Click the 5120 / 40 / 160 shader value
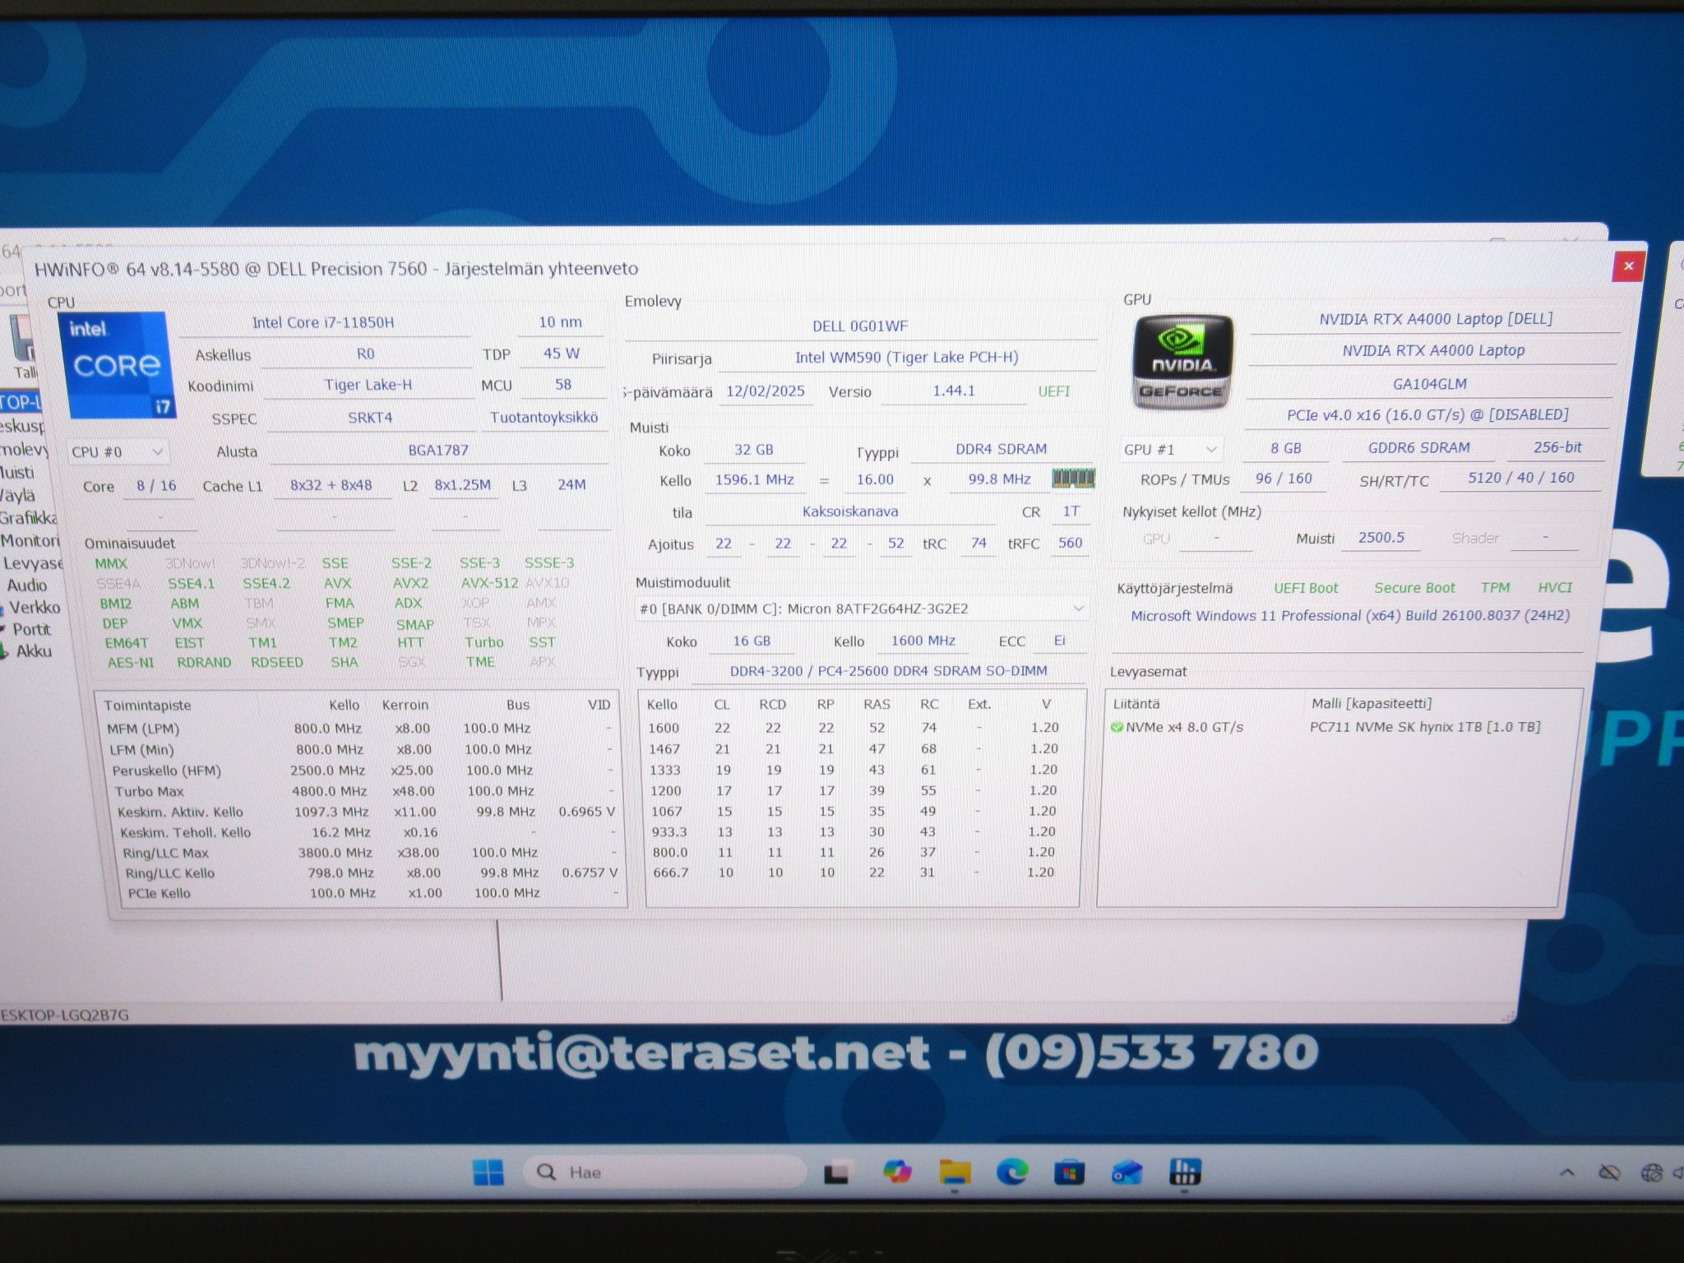This screenshot has width=1684, height=1263. point(1520,478)
